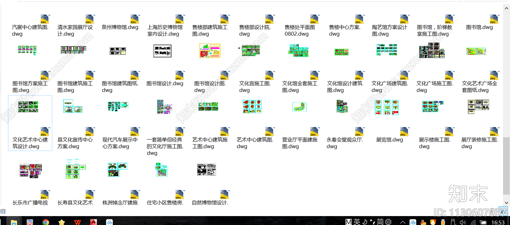Open yellow star app on taskbar
The width and height of the screenshot is (510, 225).
click(62, 222)
